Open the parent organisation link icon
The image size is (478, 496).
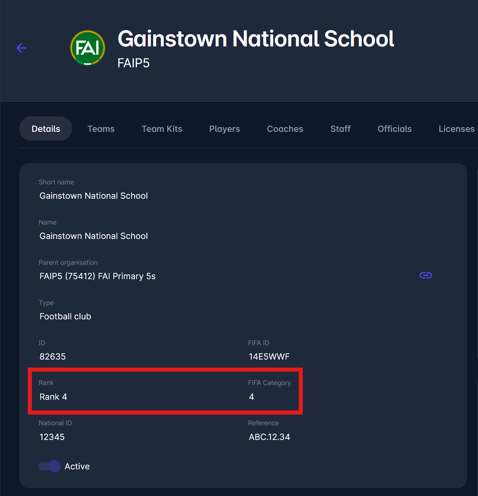[425, 275]
